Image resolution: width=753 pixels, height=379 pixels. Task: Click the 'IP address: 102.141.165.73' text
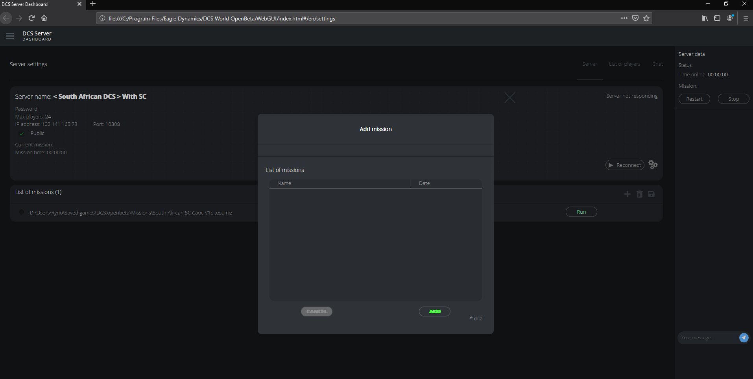pos(46,124)
